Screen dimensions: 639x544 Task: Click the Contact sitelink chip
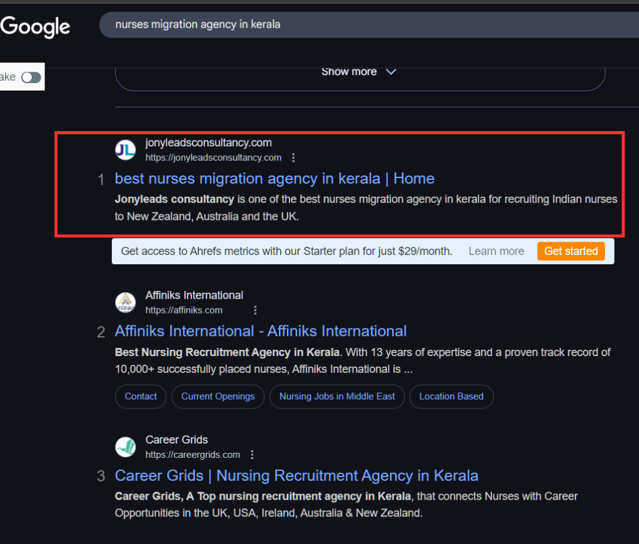tap(141, 397)
